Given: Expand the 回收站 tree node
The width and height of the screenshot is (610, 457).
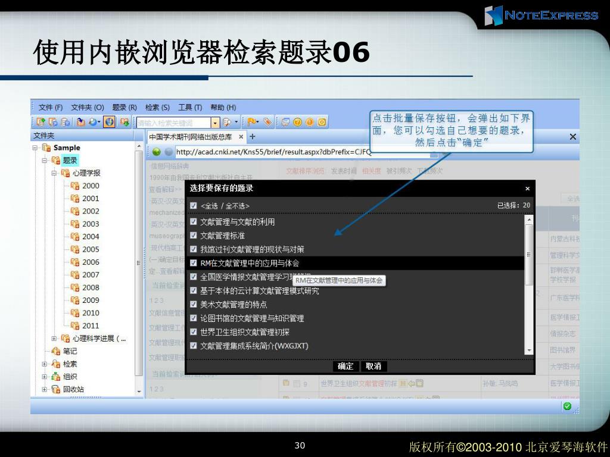Looking at the screenshot, I should 45,389.
